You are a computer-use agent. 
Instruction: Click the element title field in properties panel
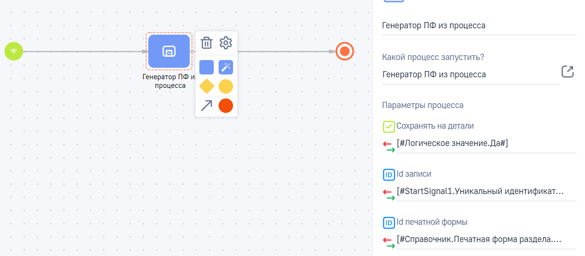pyautogui.click(x=479, y=26)
